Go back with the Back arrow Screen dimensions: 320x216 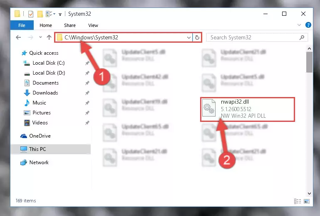[x=18, y=37]
